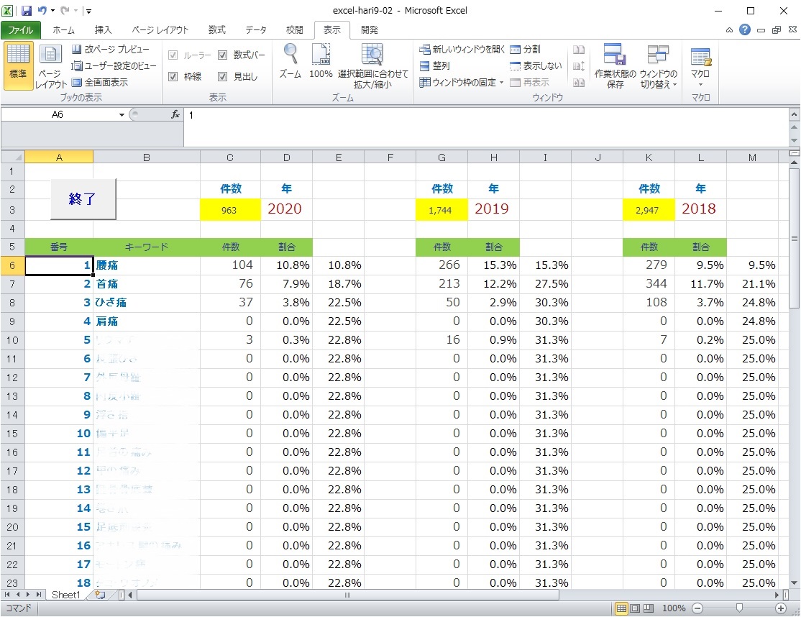
Task: Enter 全画面表示 full screen mode
Action: click(x=100, y=82)
